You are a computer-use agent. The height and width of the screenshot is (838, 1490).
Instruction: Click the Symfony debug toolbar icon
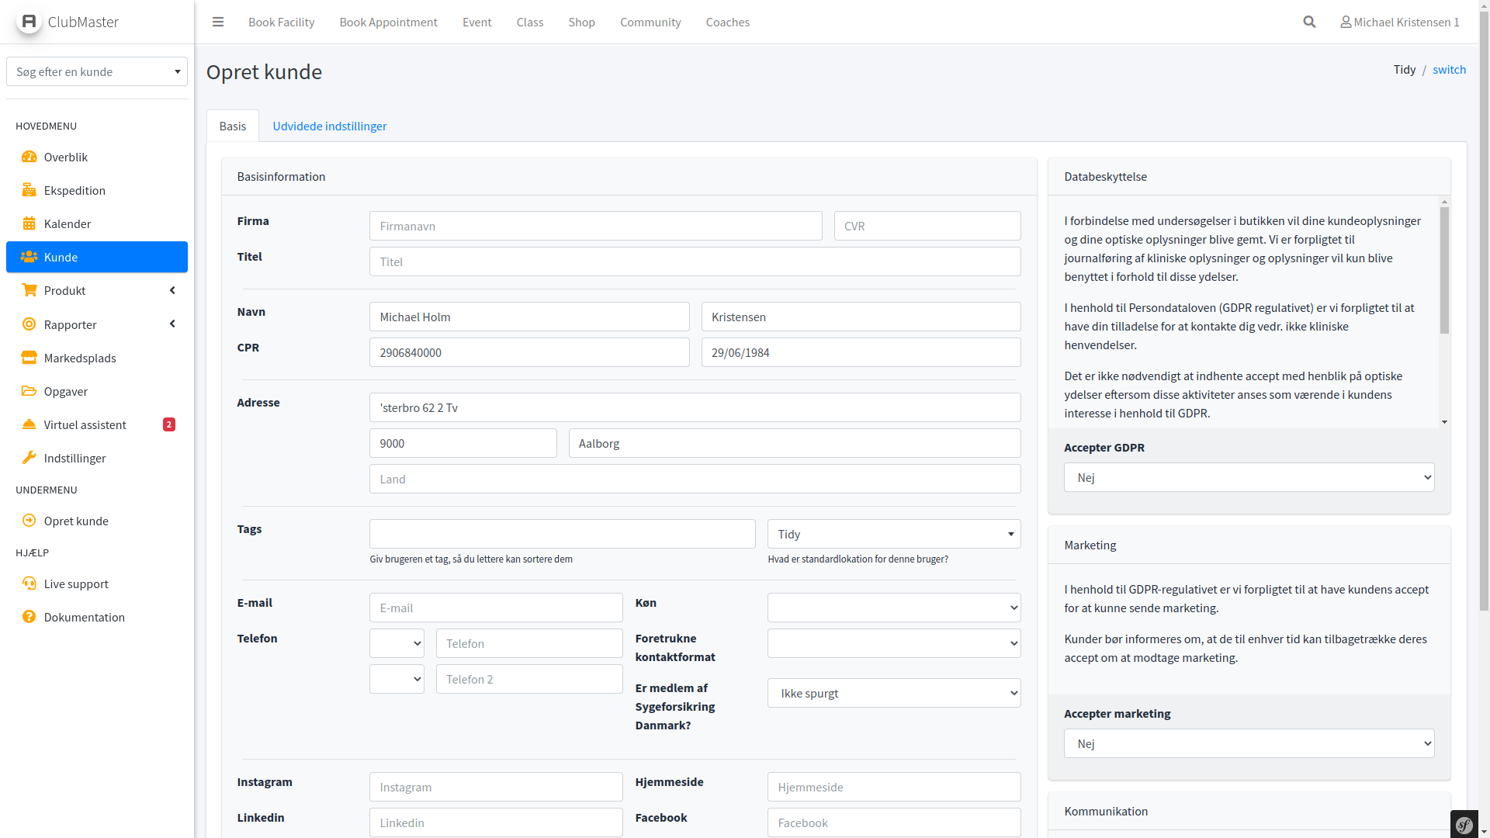(x=1464, y=825)
